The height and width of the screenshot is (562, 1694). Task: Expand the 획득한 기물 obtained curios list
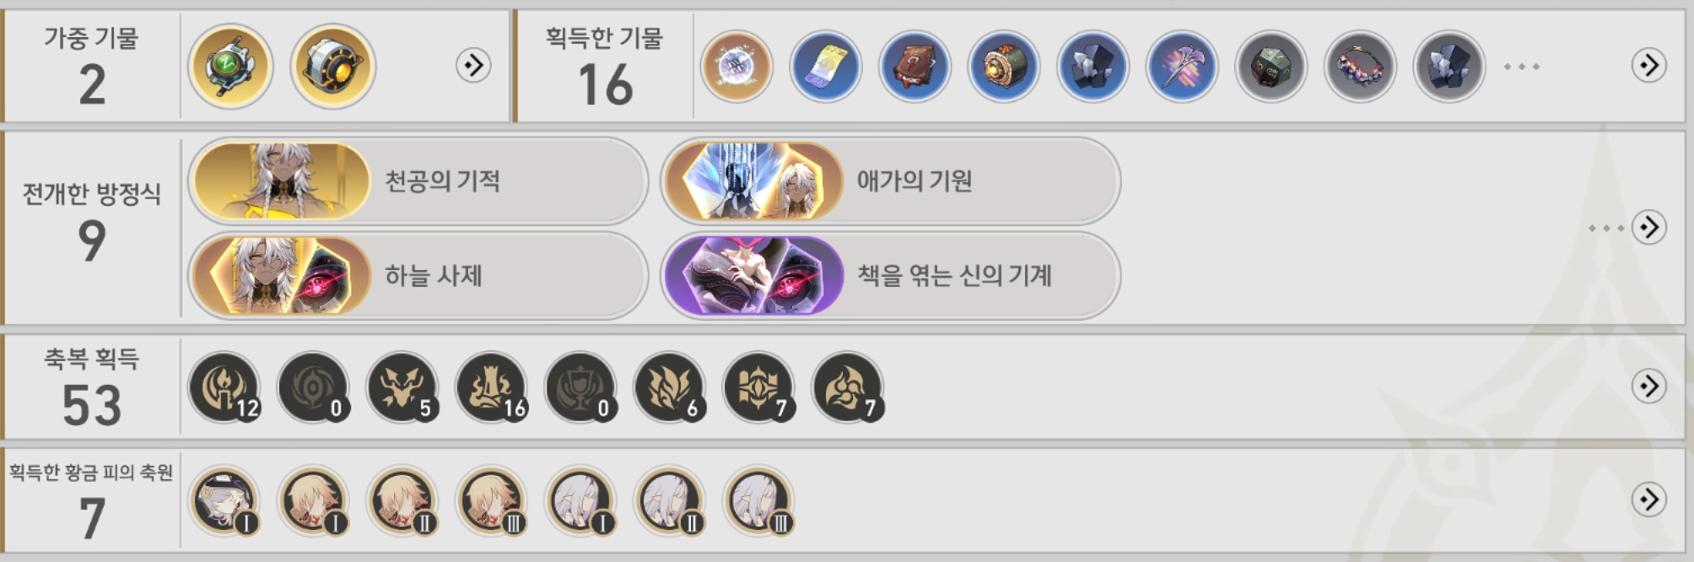coord(1648,65)
